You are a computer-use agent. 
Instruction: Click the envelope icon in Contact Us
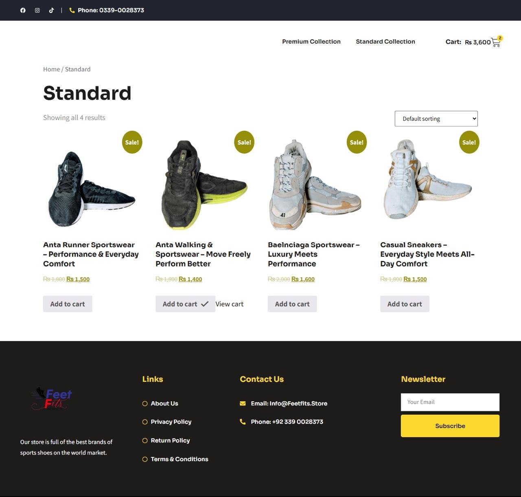coord(243,403)
